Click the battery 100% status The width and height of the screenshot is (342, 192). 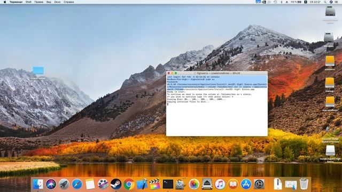[296, 2]
